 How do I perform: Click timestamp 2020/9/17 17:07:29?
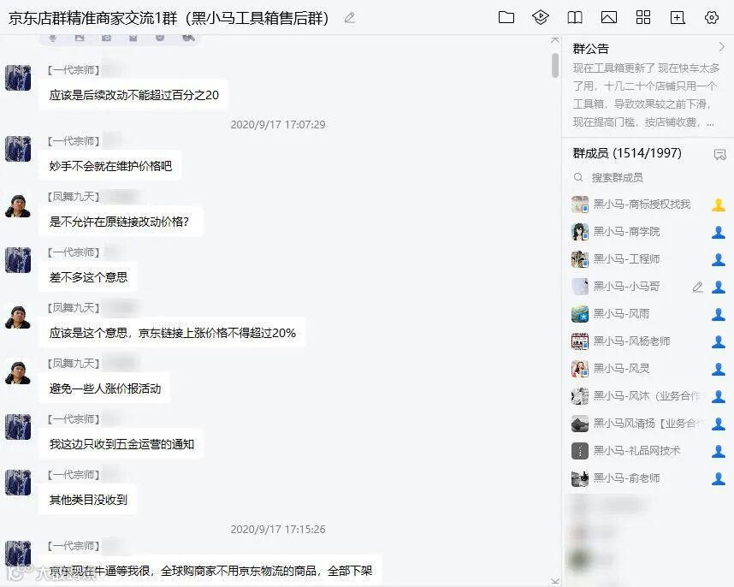[x=277, y=125]
